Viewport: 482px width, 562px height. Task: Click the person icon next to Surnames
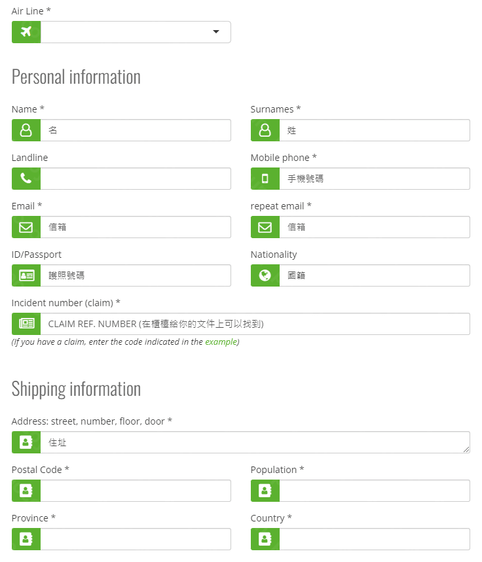pos(265,130)
